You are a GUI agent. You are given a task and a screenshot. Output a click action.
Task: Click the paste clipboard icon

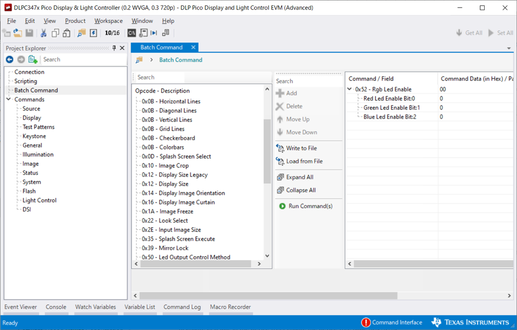(67, 33)
